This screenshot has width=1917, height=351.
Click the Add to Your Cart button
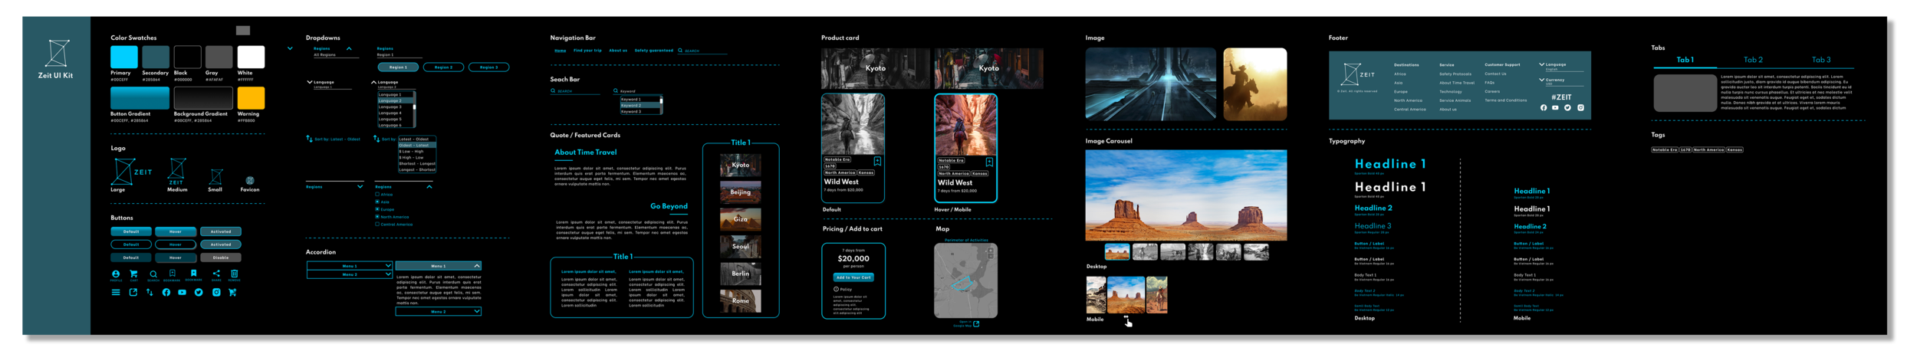(x=853, y=277)
